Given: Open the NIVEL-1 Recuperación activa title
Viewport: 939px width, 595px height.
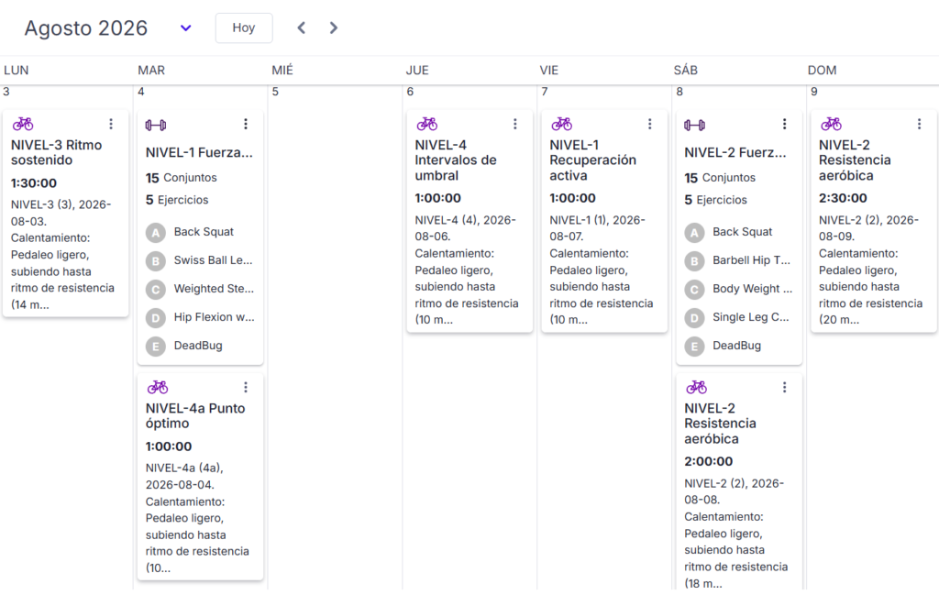Looking at the screenshot, I should (x=593, y=160).
